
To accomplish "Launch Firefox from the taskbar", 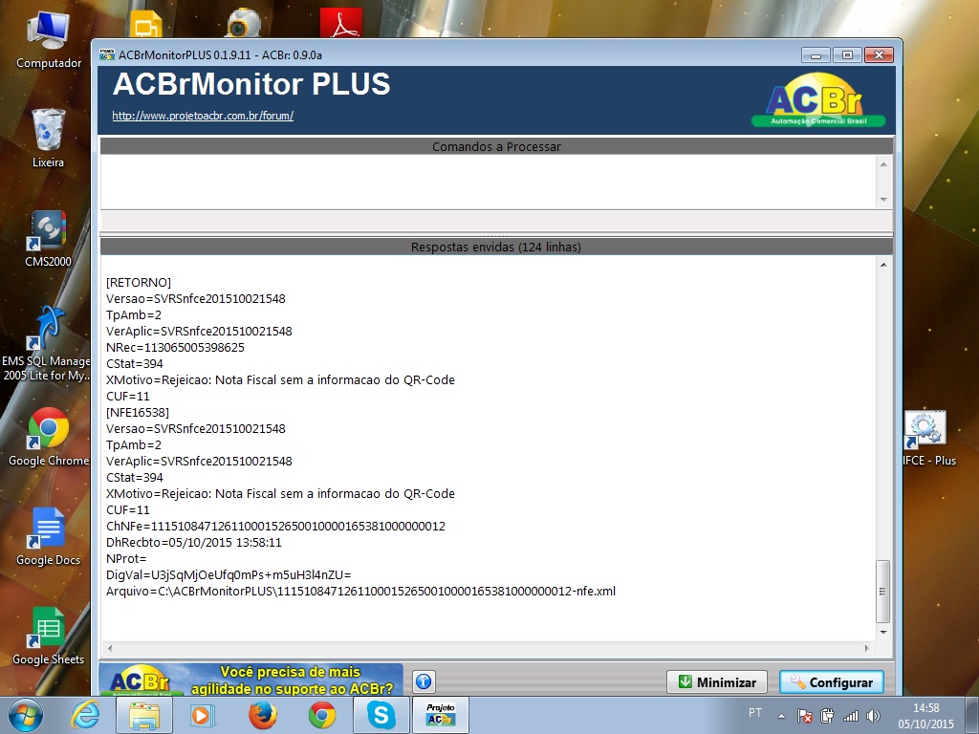I will [x=262, y=715].
